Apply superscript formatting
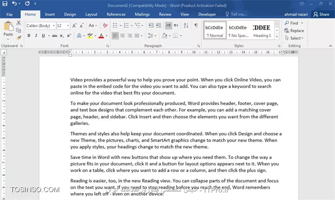 (69, 36)
